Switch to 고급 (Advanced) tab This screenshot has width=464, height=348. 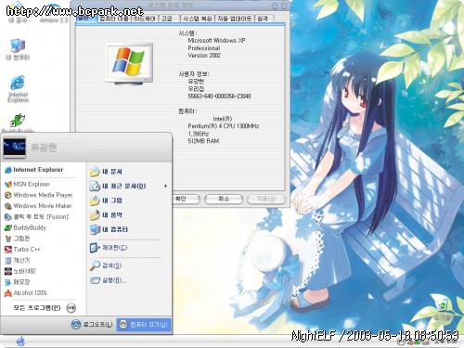click(x=169, y=19)
